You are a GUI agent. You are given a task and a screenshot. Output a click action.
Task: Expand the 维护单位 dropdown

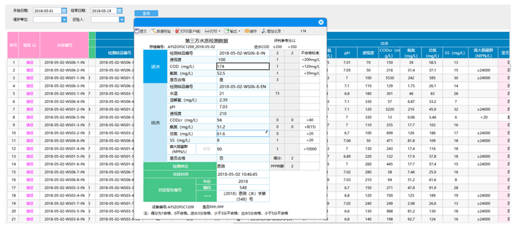(x=64, y=20)
